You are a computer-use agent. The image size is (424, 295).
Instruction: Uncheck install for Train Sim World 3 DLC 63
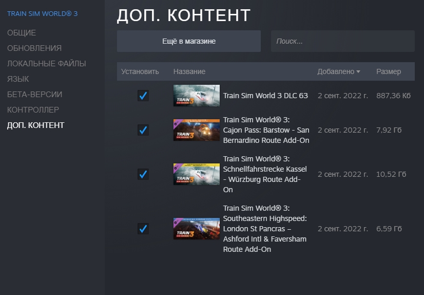[143, 96]
